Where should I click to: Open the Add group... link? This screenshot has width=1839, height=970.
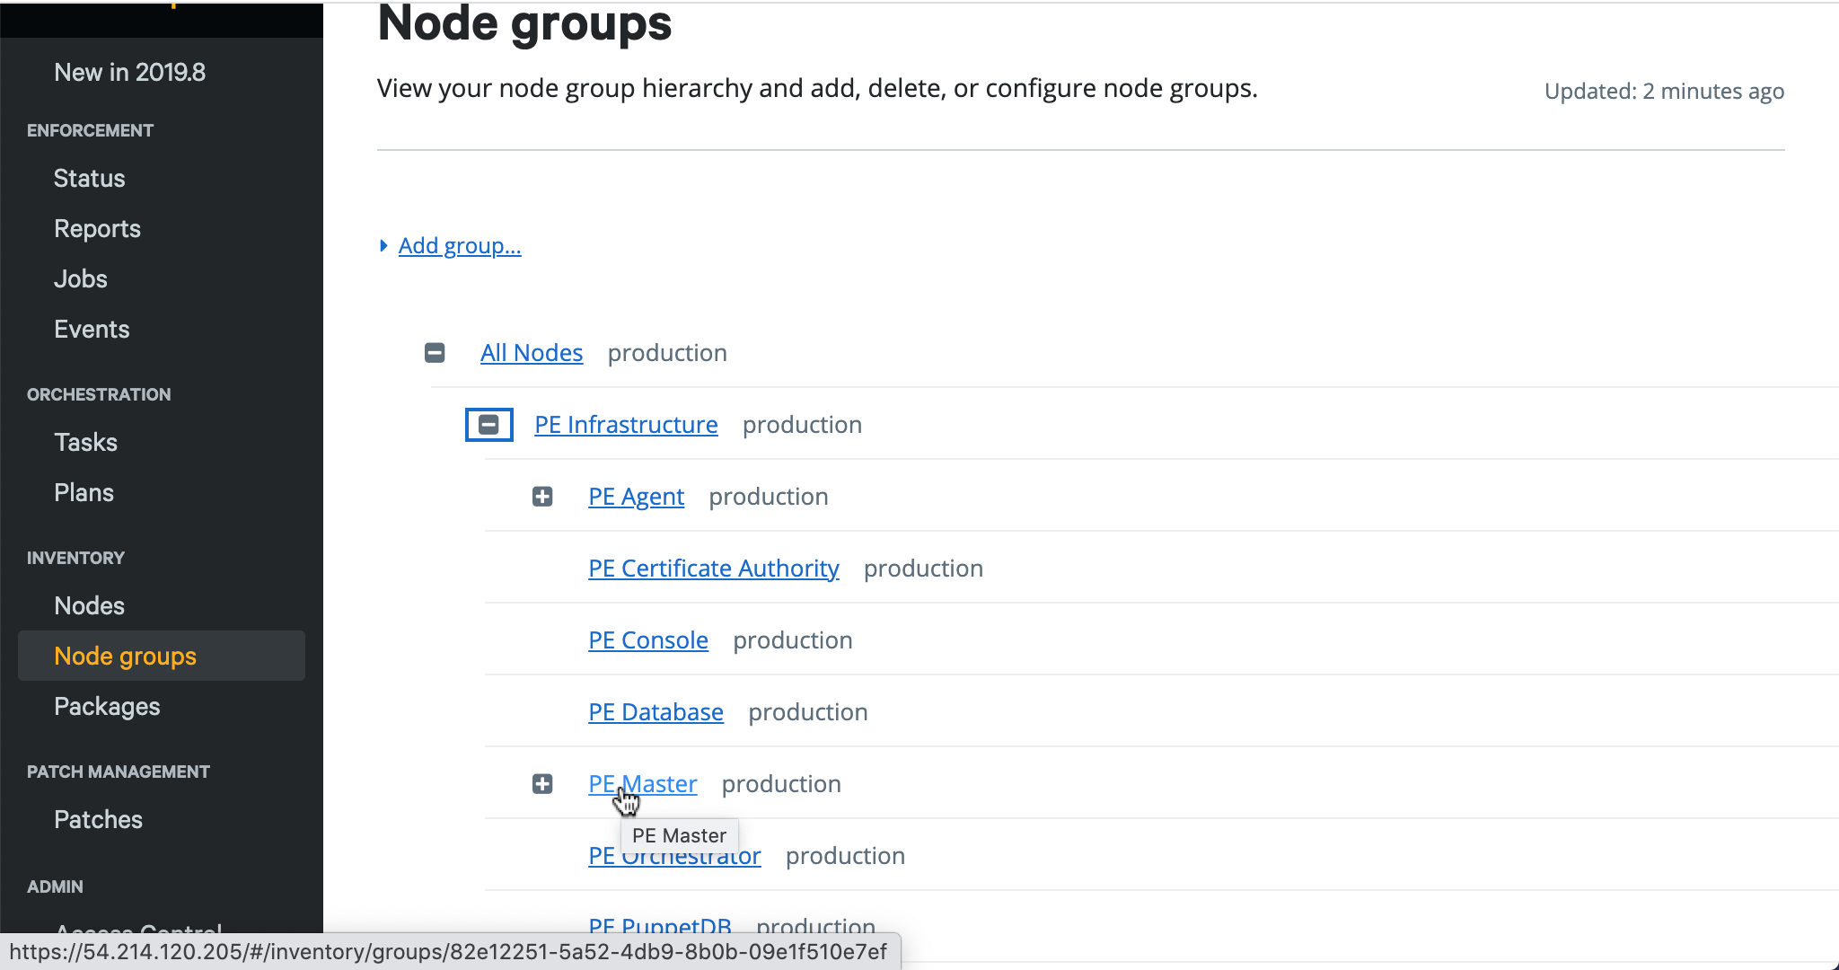(460, 246)
